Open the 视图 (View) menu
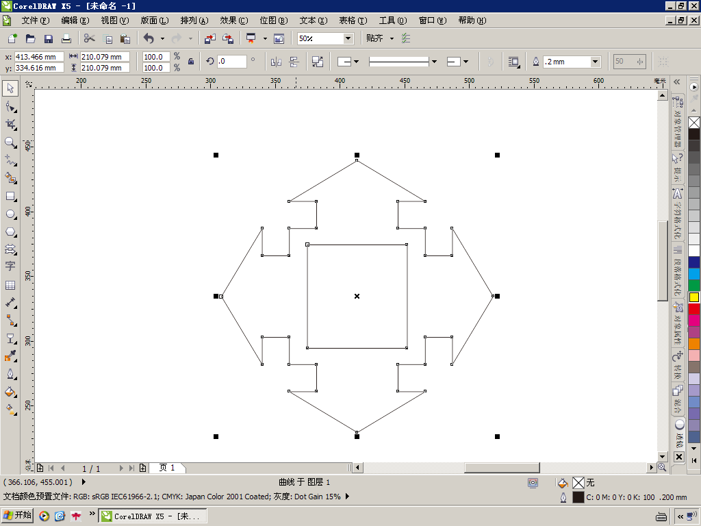The image size is (701, 526). (x=115, y=21)
